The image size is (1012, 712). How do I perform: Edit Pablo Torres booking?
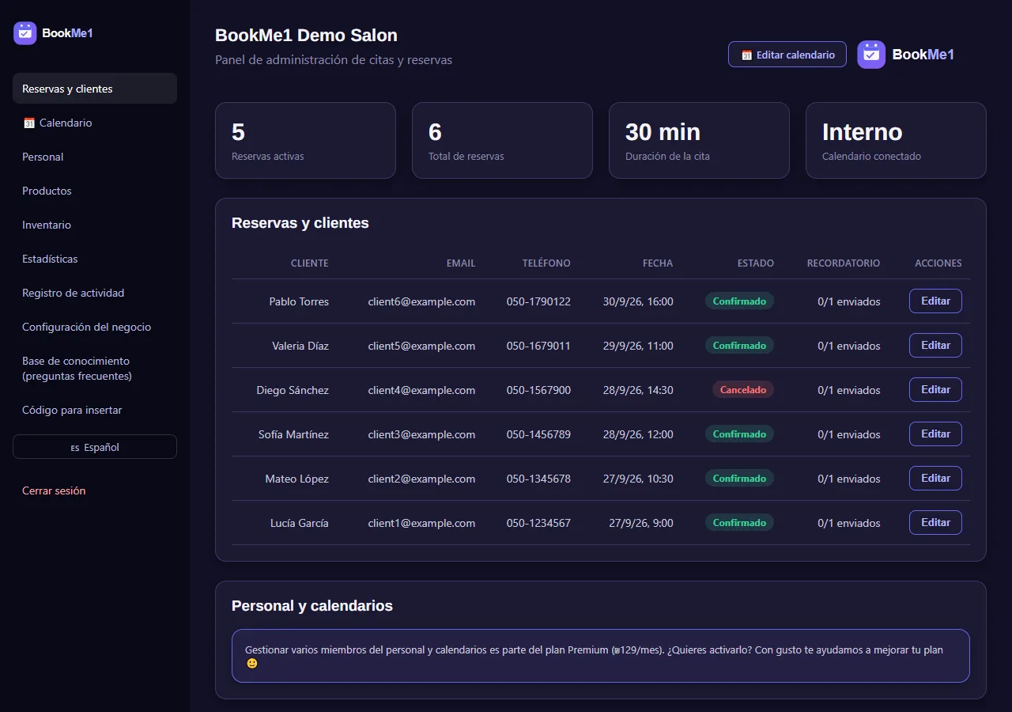point(935,301)
